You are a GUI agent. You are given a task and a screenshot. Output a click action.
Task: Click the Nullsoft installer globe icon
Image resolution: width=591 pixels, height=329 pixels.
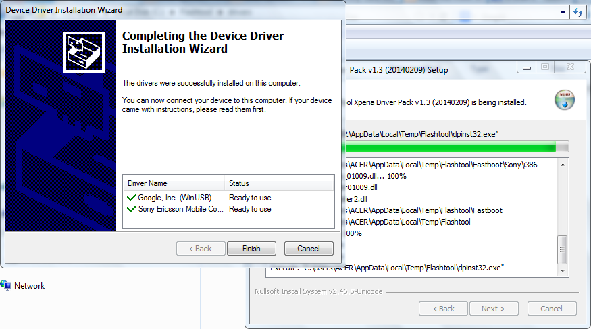pyautogui.click(x=564, y=100)
